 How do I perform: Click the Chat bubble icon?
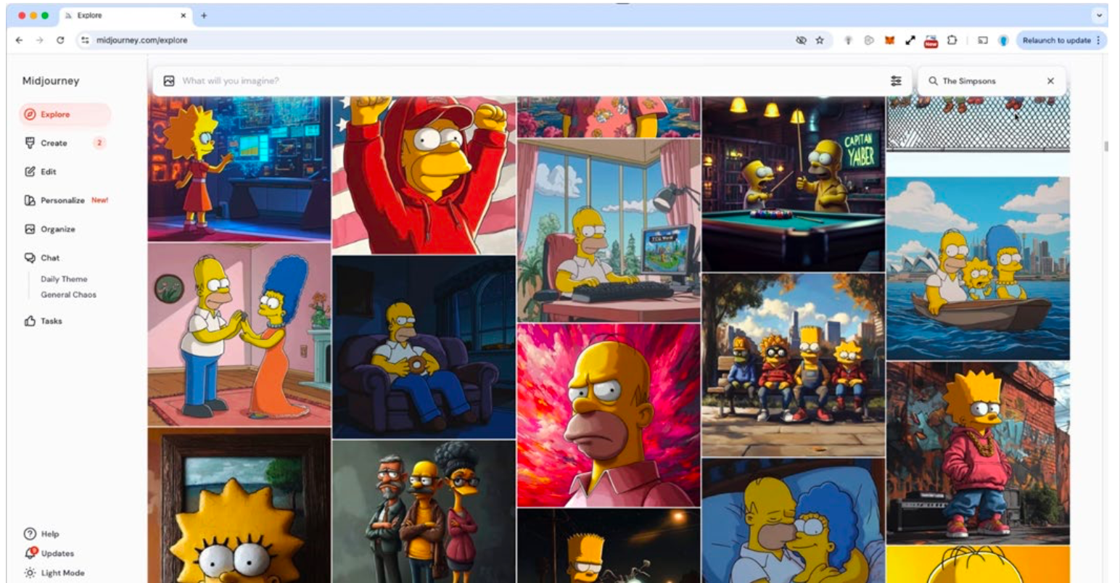click(30, 257)
